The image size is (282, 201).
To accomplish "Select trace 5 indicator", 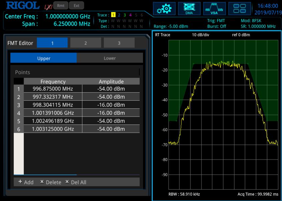I will point(136,15).
